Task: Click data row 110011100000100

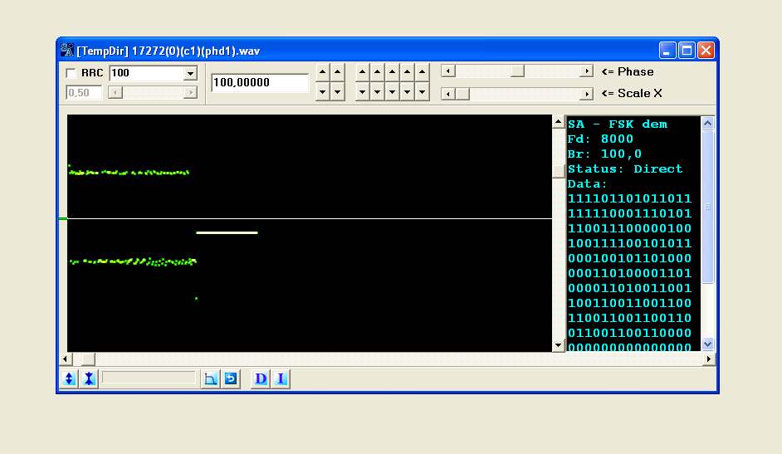Action: [x=629, y=229]
